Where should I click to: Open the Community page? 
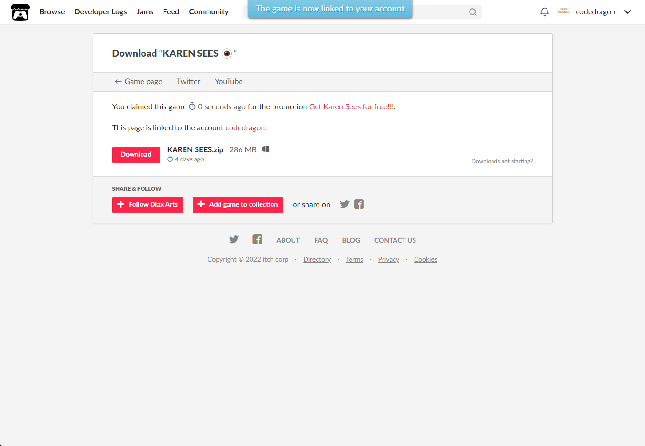point(208,12)
